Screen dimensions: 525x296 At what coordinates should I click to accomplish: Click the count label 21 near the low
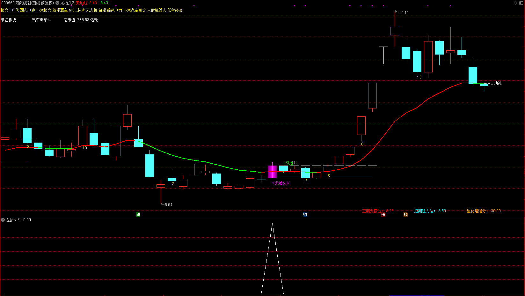[174, 184]
